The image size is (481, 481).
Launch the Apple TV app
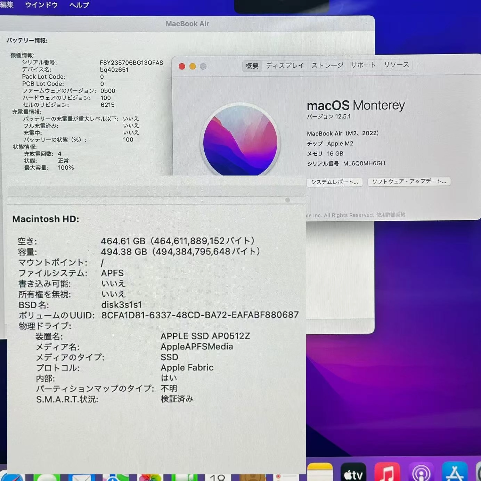tap(353, 474)
